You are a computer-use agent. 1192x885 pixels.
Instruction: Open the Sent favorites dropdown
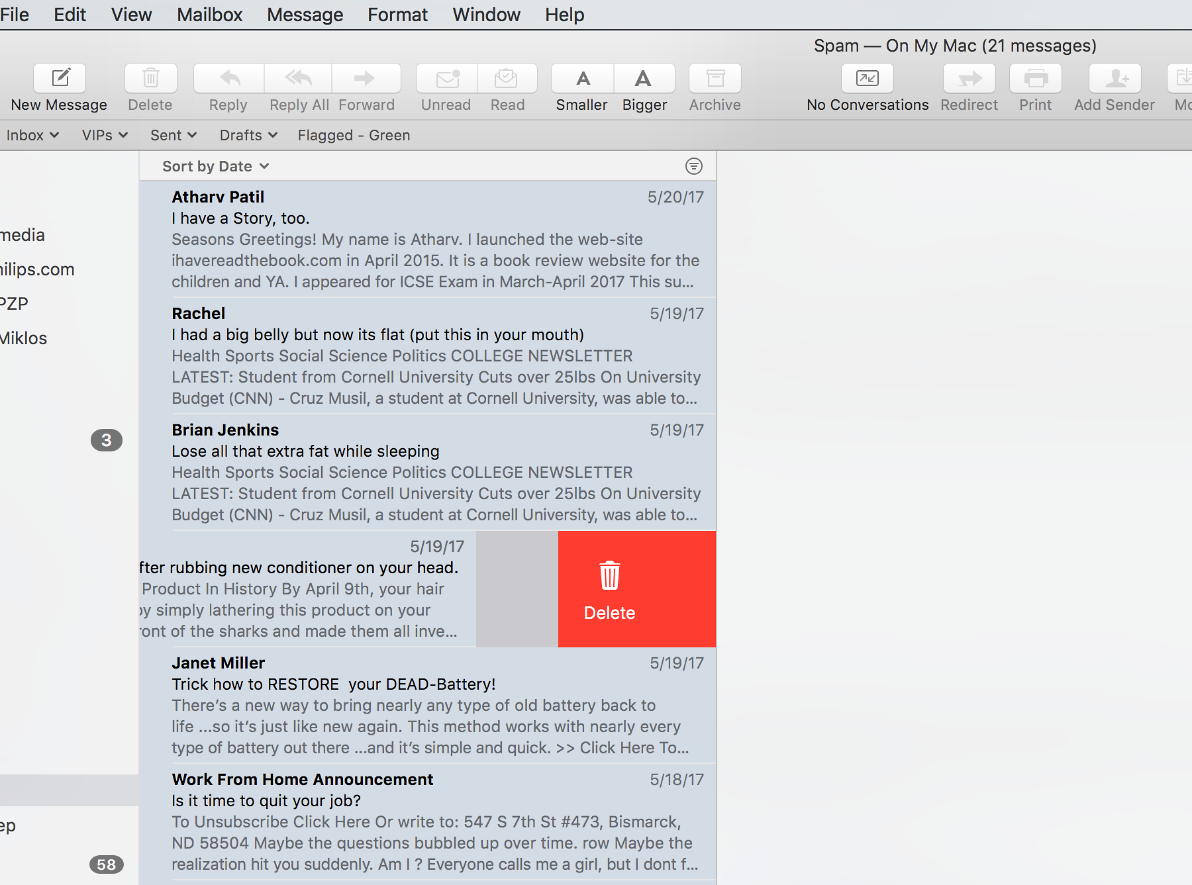(174, 135)
